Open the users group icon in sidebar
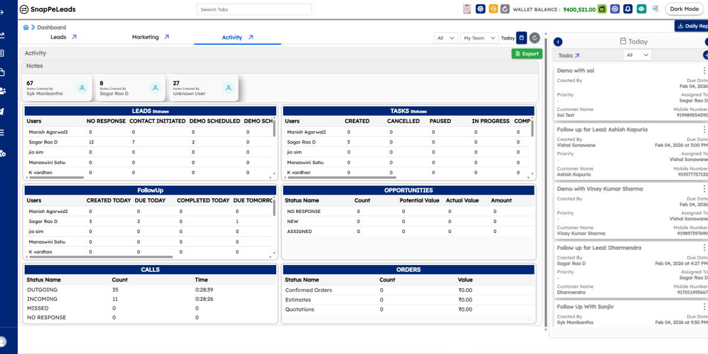 tap(3, 91)
